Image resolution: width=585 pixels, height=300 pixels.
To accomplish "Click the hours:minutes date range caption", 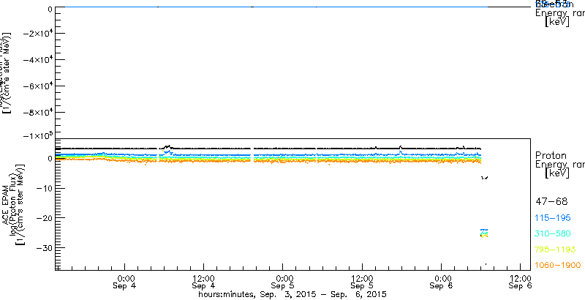I will tap(292, 294).
